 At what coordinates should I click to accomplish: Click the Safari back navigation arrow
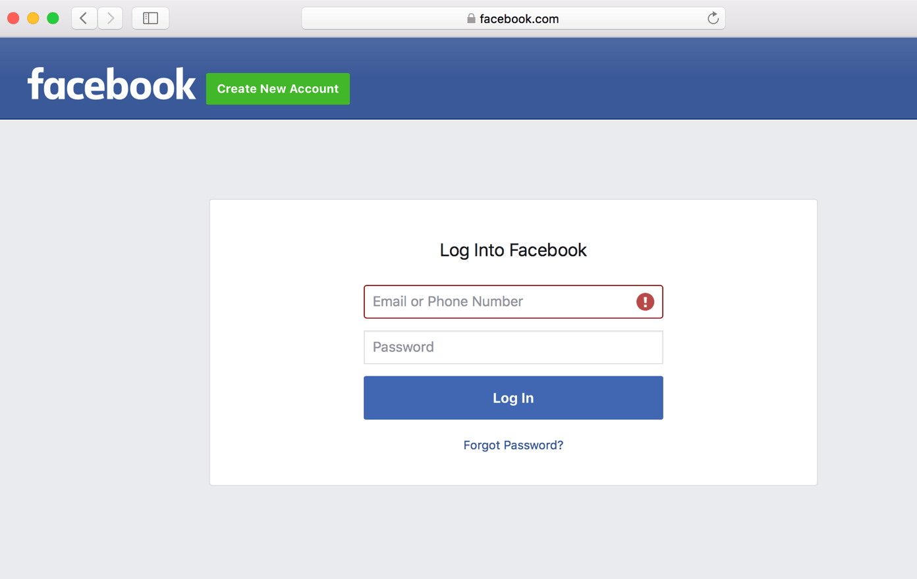pyautogui.click(x=84, y=18)
